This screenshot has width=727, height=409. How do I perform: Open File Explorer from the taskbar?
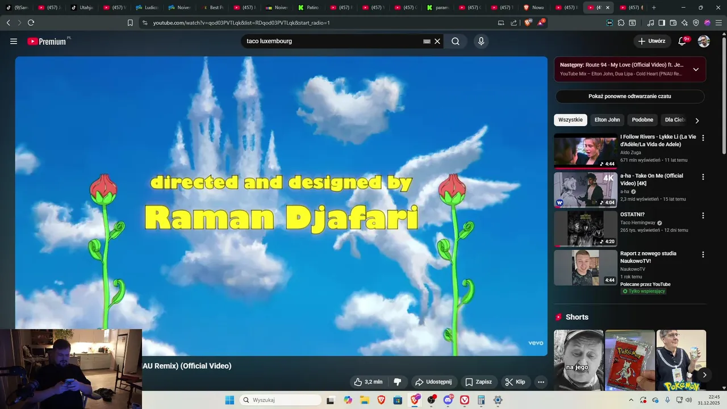tap(365, 400)
